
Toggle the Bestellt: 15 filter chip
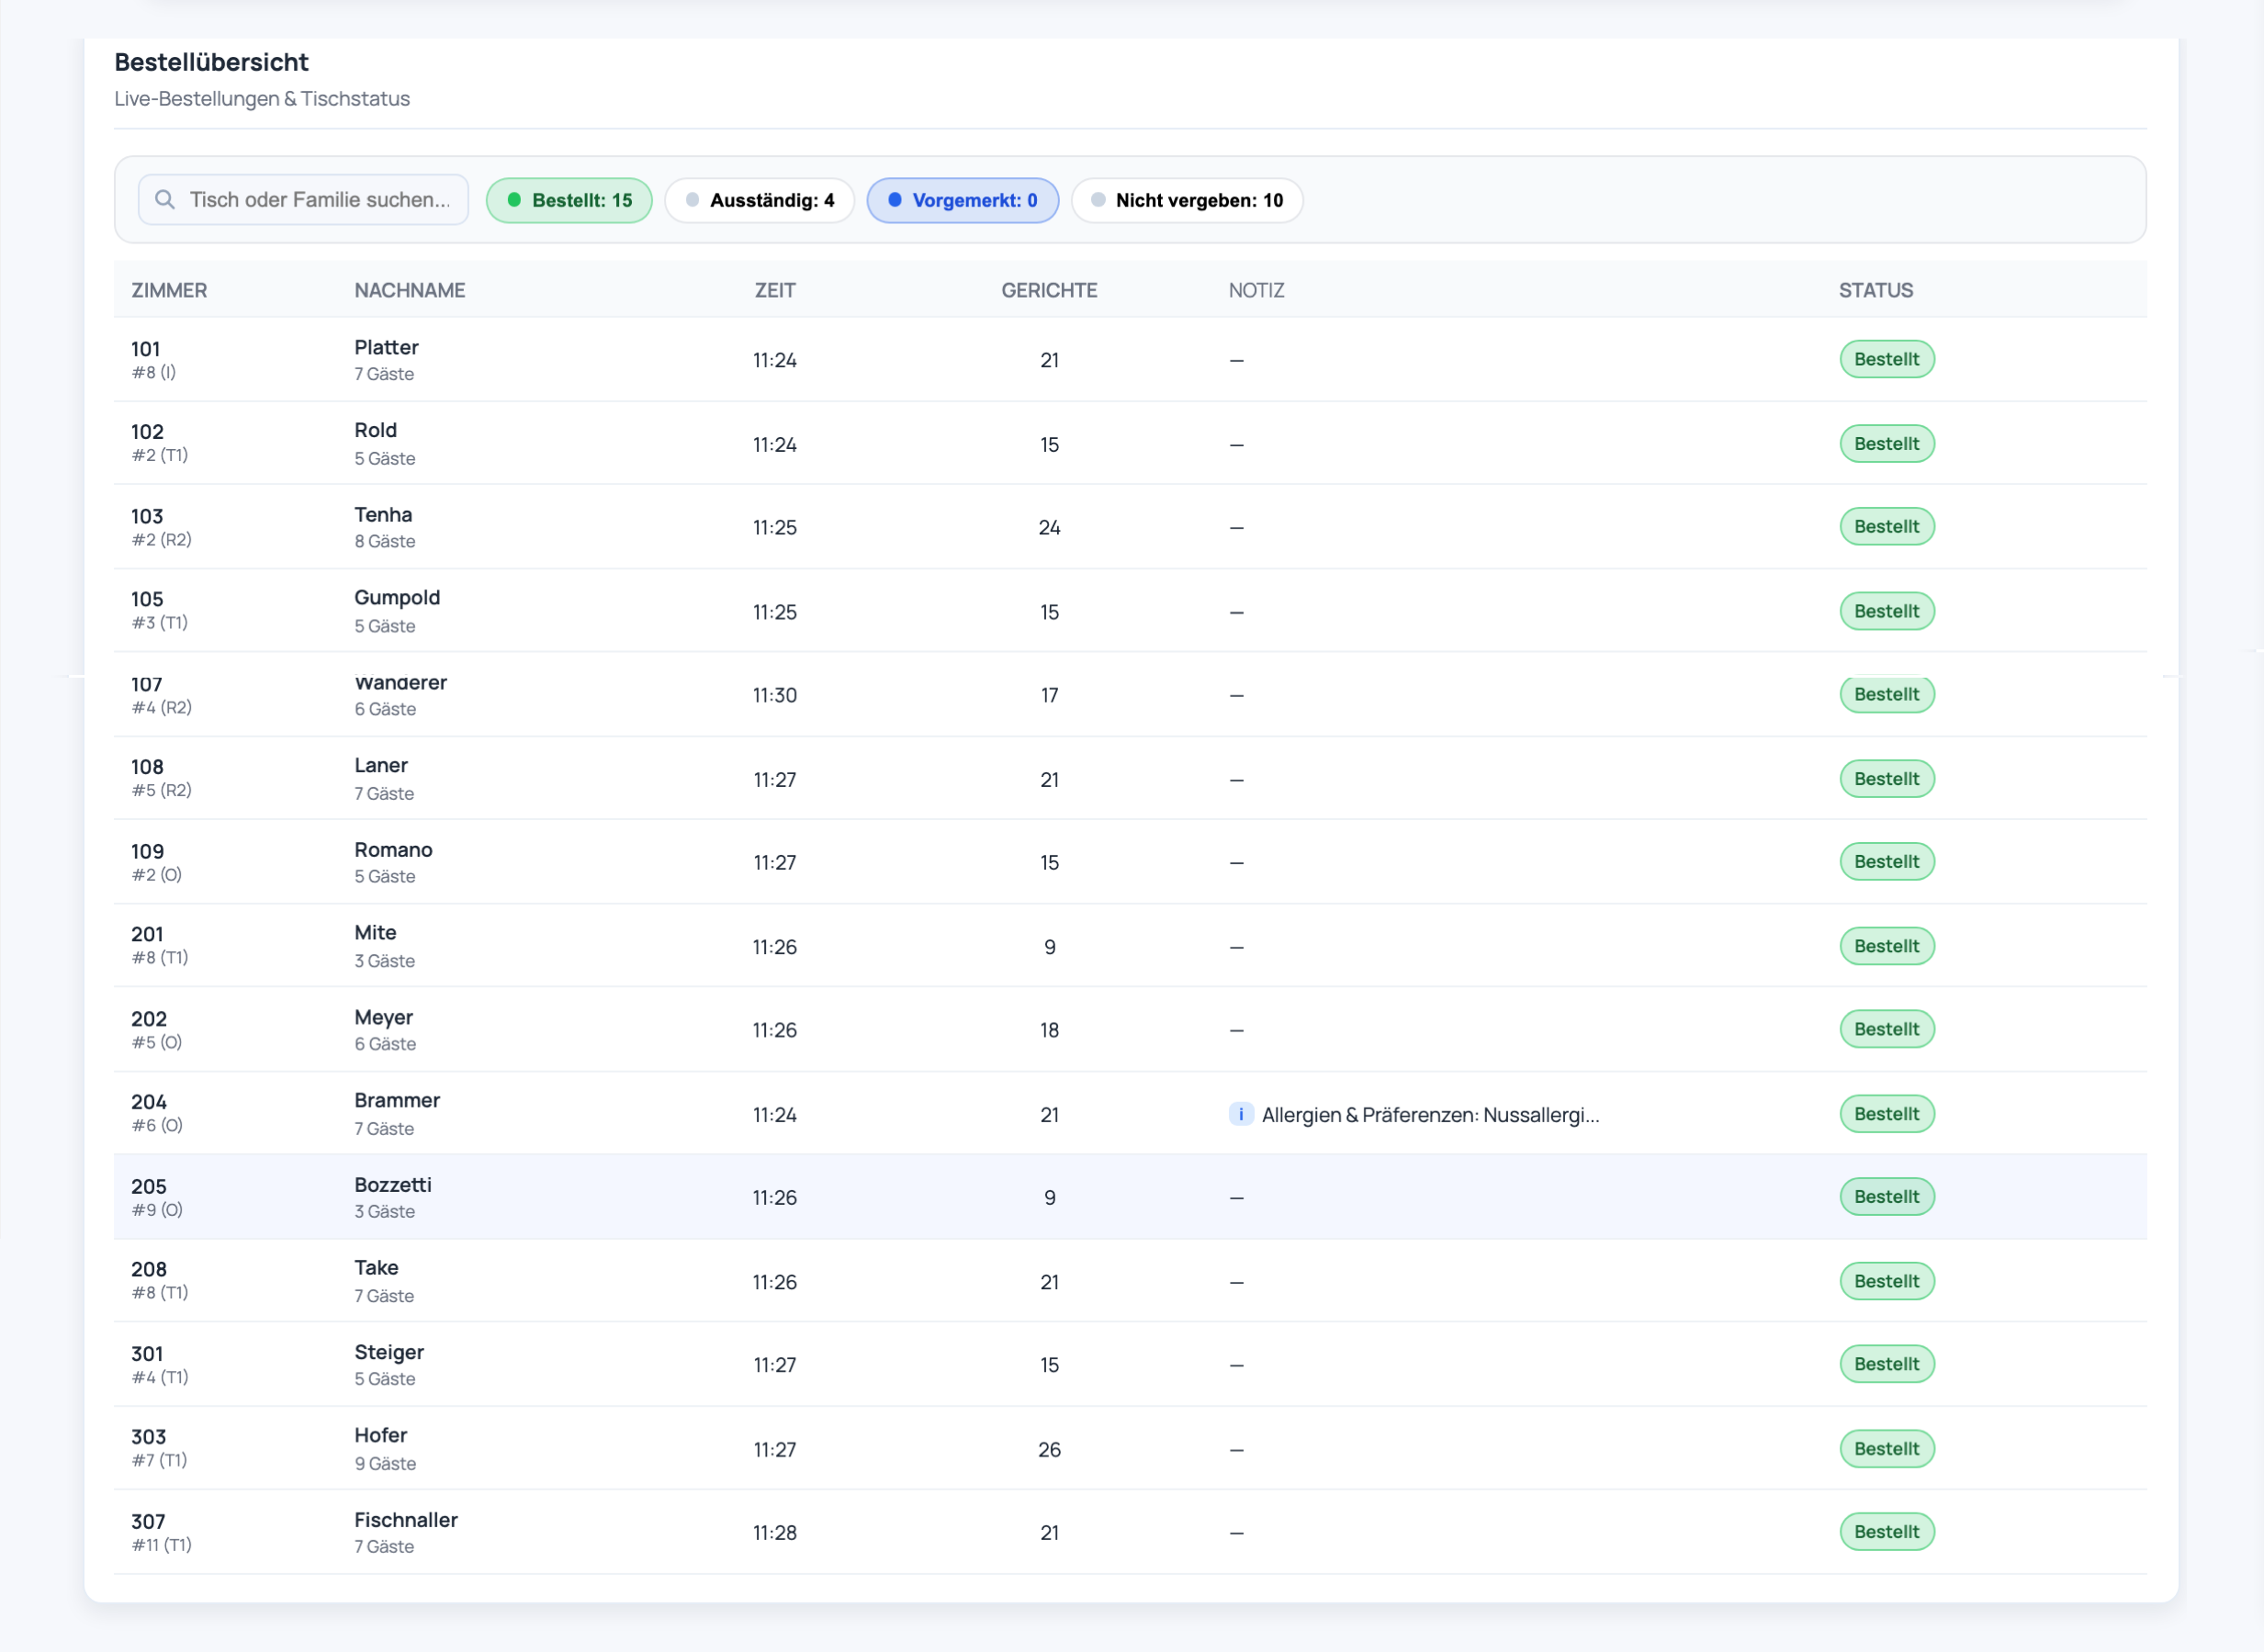pos(569,200)
